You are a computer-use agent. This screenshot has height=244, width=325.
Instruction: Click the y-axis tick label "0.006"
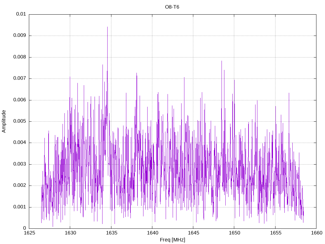point(20,100)
